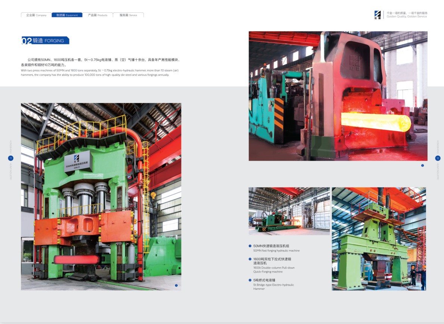Screen dimensions: 444x324
Task: Click the bullet beside 5吨桥式电液锤
Action: tap(250, 280)
